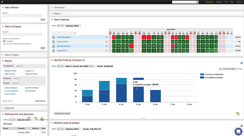Open Langosh Inc company link
Image resolution: width=244 pixels, height=136 pixels.
(x=30, y=71)
